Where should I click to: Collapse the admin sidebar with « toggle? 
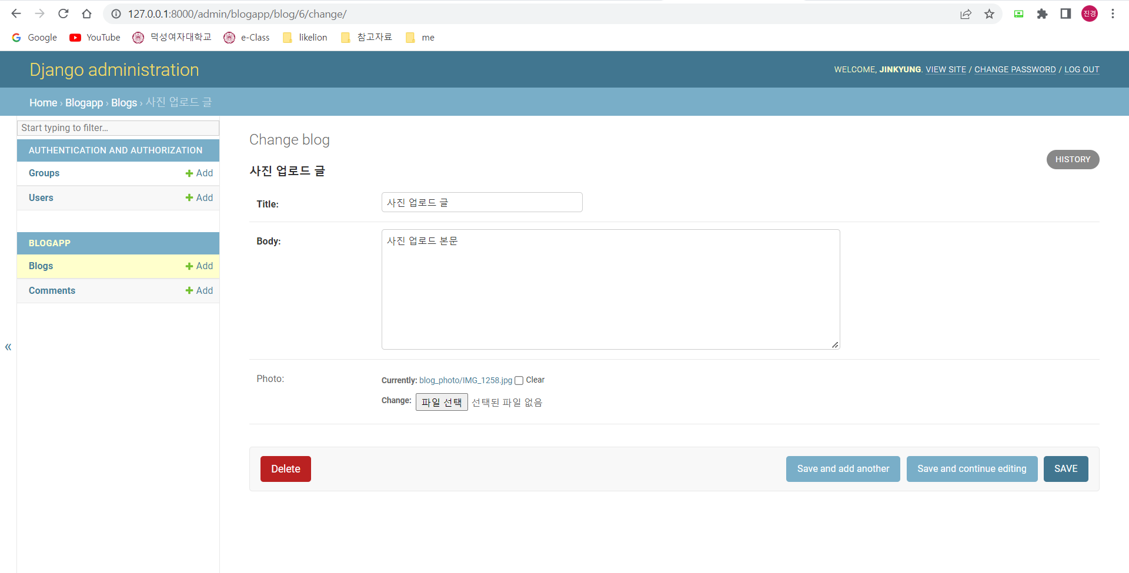pyautogui.click(x=8, y=347)
